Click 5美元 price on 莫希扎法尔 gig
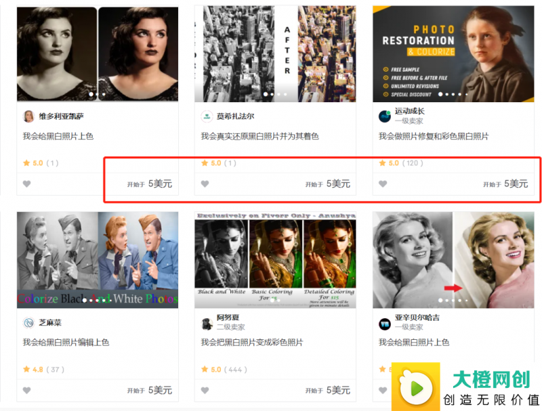The height and width of the screenshot is (411, 542). [x=338, y=183]
